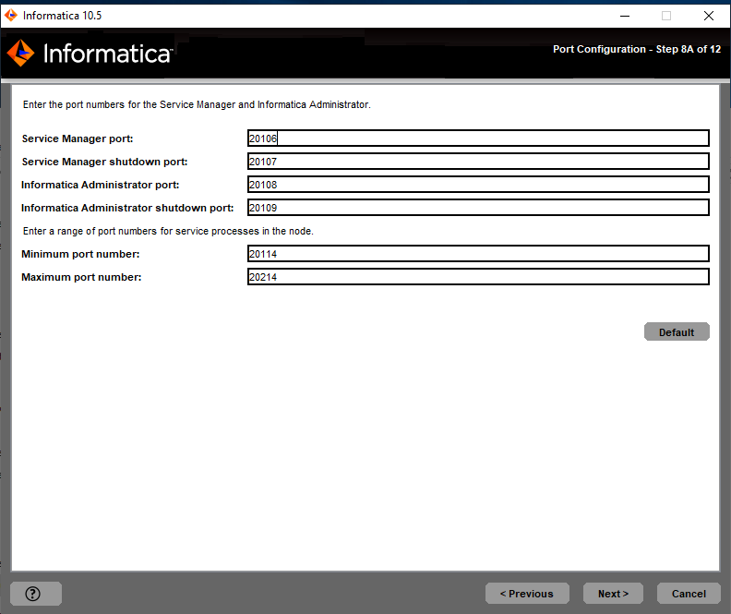
Task: Focus the Service Manager port field
Action: coord(478,138)
